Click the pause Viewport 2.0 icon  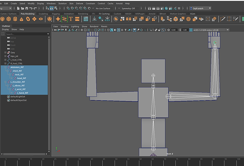[x=179, y=8]
